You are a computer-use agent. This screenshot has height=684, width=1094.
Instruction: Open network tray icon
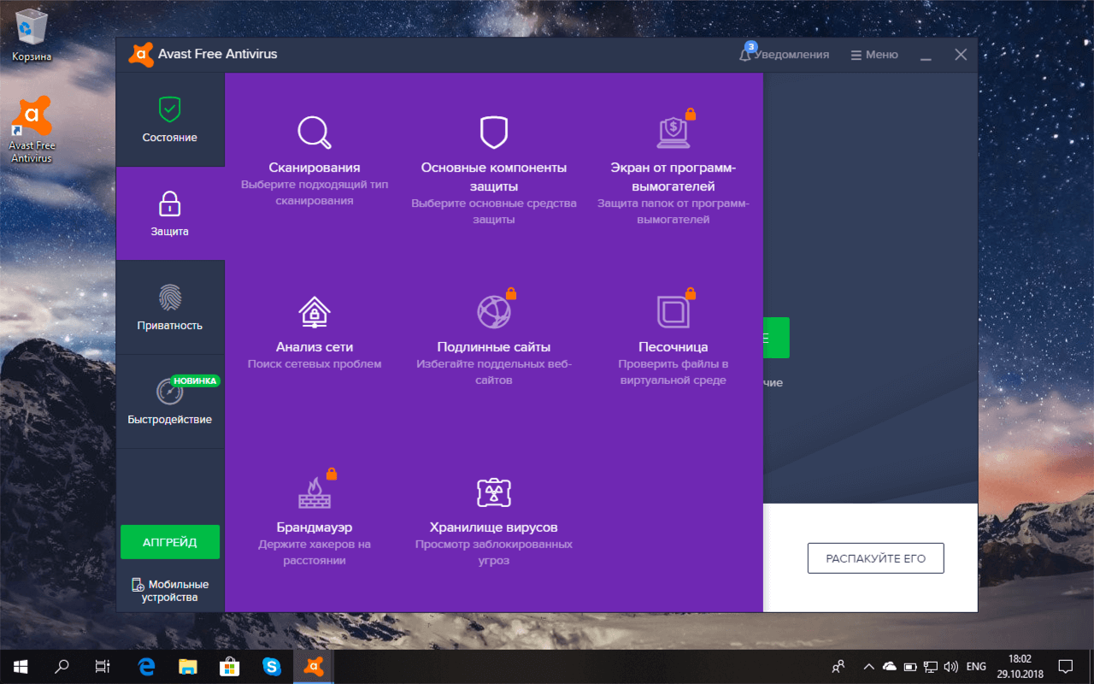point(931,666)
